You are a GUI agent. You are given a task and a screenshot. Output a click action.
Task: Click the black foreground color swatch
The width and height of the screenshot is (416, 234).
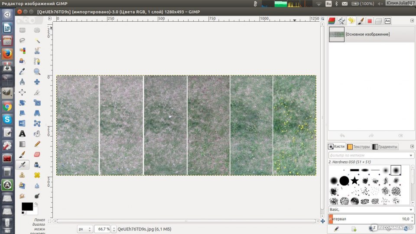(27, 206)
